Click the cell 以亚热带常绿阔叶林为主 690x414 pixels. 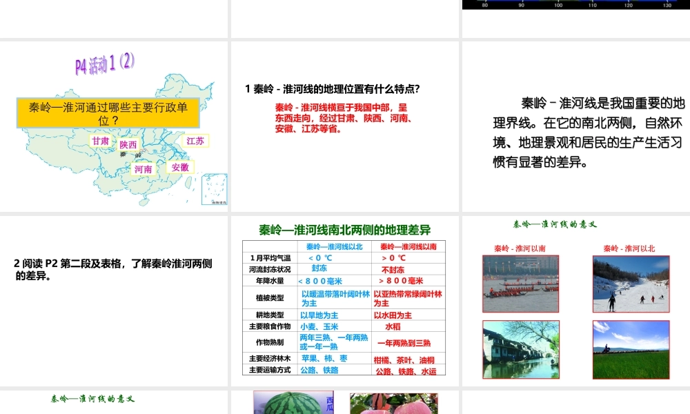408,298
